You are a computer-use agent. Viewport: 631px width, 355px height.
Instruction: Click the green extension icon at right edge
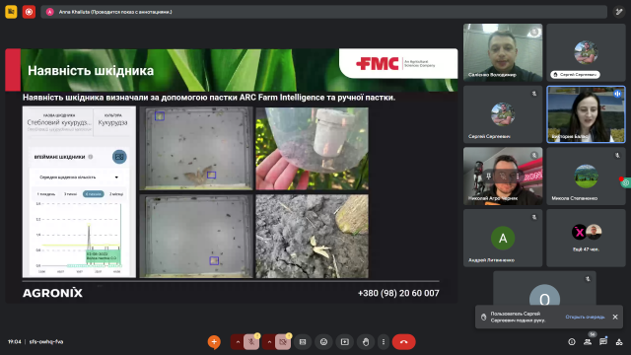(x=625, y=182)
